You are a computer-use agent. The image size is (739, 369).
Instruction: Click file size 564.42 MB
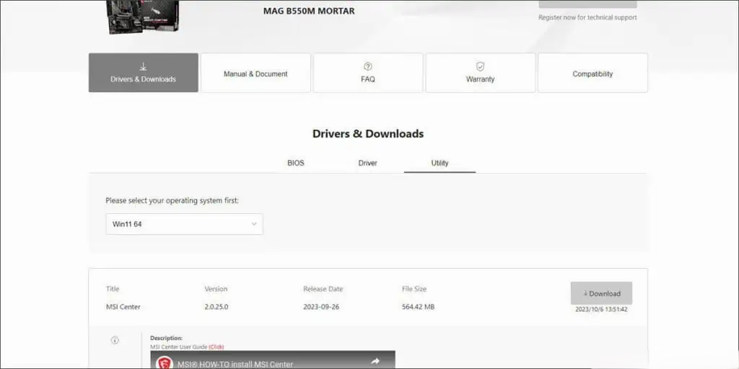(x=418, y=307)
